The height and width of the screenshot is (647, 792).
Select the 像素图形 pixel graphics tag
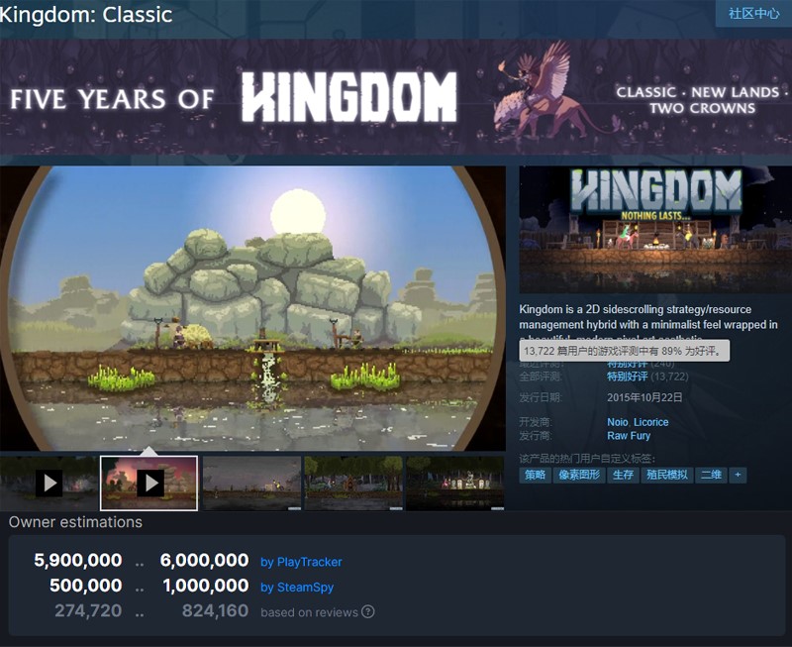point(579,475)
